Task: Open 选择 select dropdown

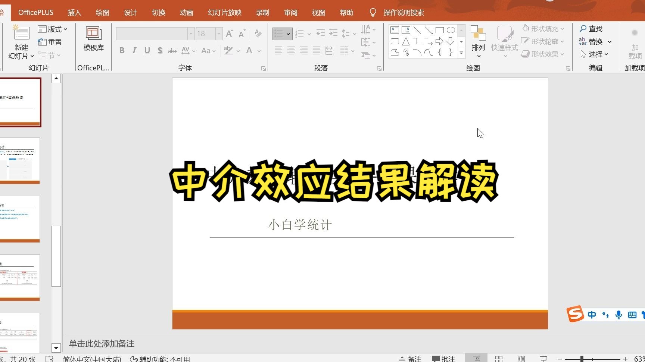Action: [595, 54]
